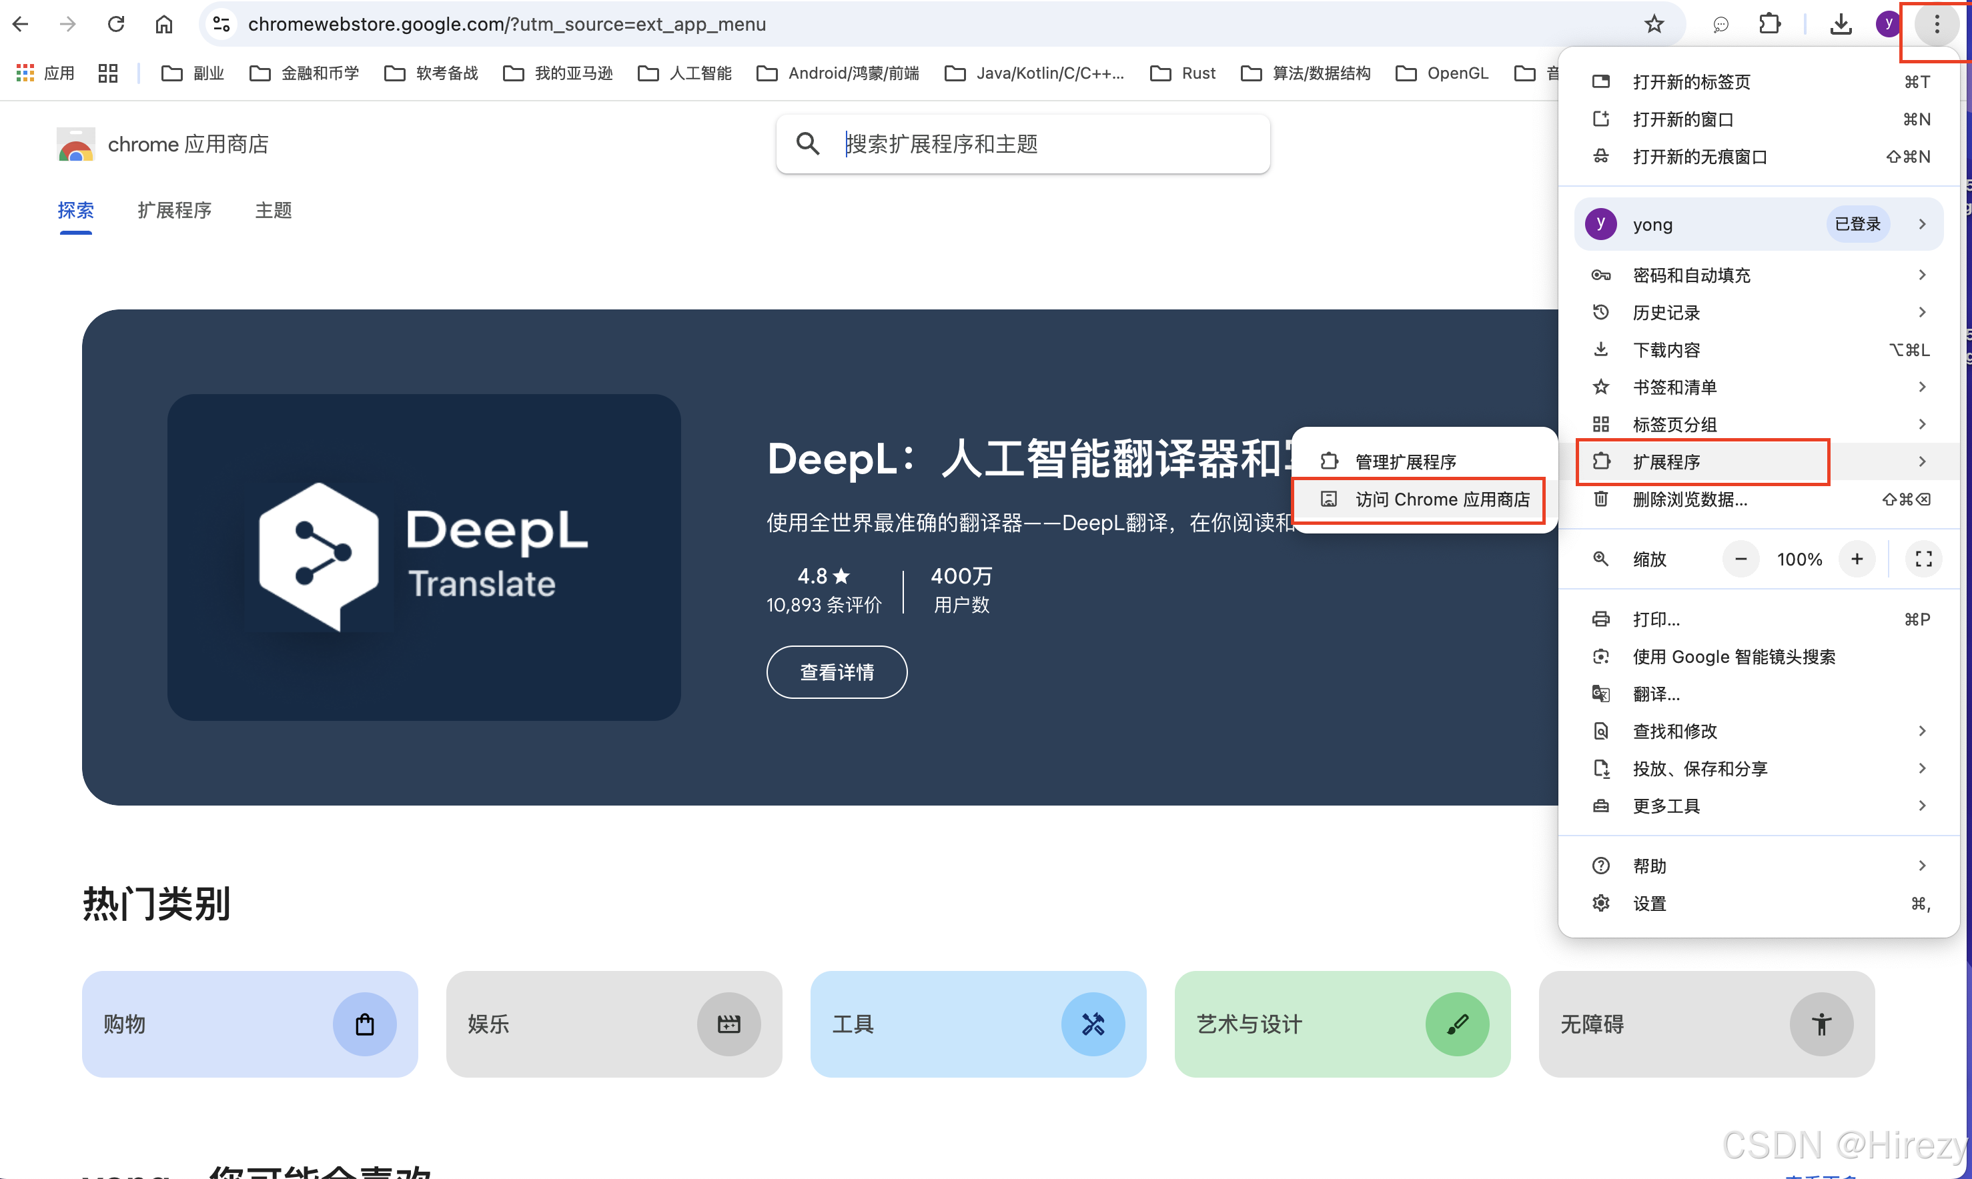Screen dimensions: 1972x1179
Task: Click the purple profile avatar in toolbar
Action: click(x=1888, y=24)
